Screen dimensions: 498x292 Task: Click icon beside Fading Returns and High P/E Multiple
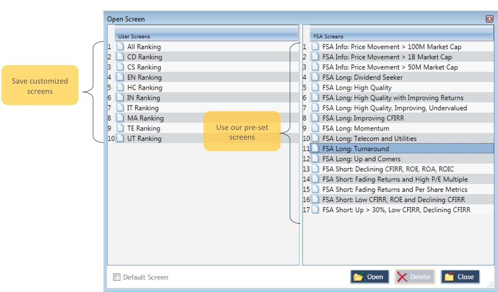315,179
